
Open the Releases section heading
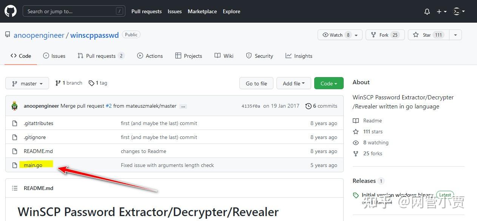click(x=364, y=181)
